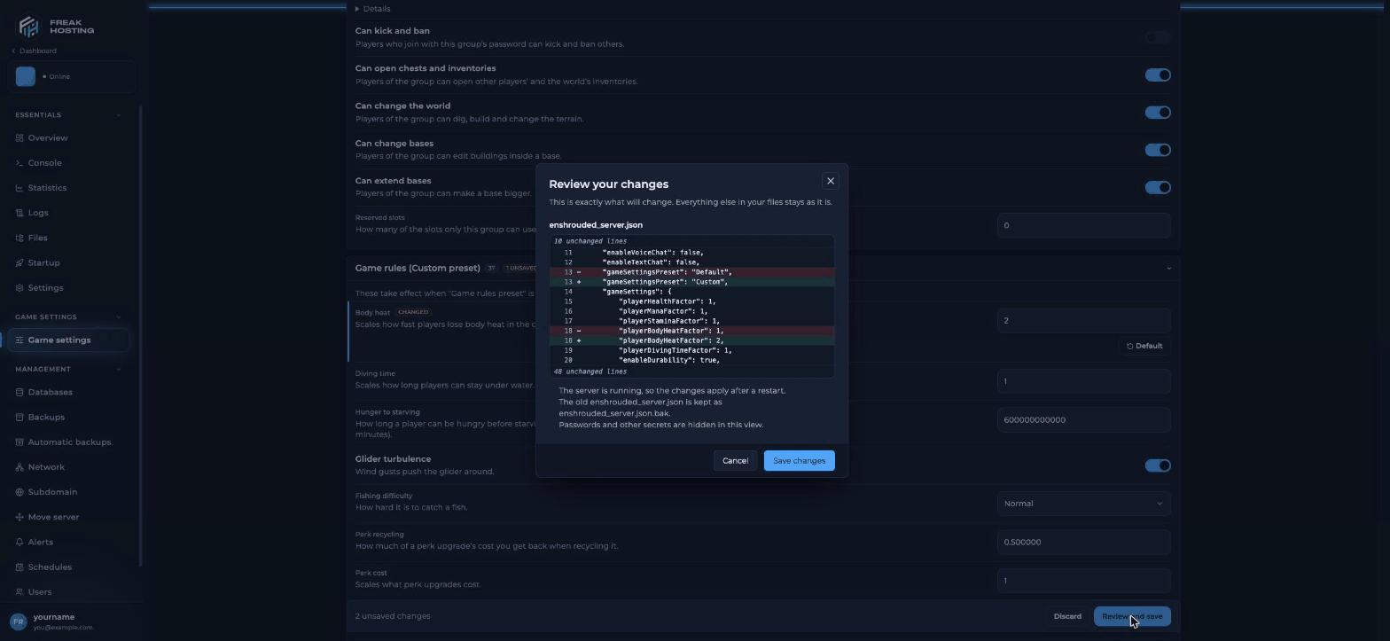Click the user avatar at bottom left
Viewport: 1390px width, 641px height.
18,621
